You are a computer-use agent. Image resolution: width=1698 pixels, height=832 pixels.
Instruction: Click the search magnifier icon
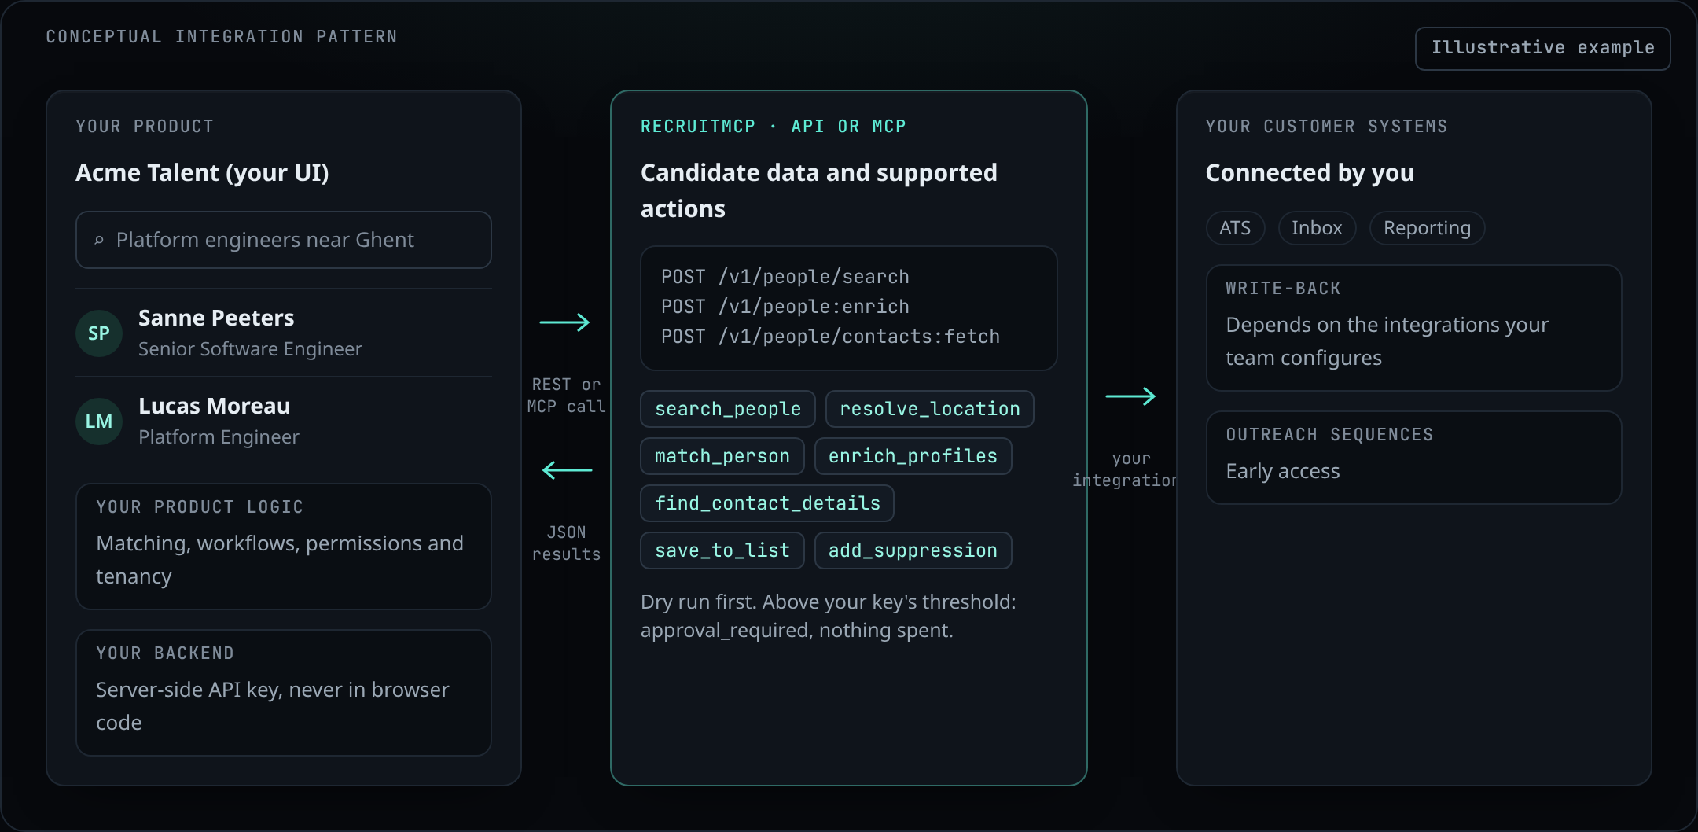[99, 240]
